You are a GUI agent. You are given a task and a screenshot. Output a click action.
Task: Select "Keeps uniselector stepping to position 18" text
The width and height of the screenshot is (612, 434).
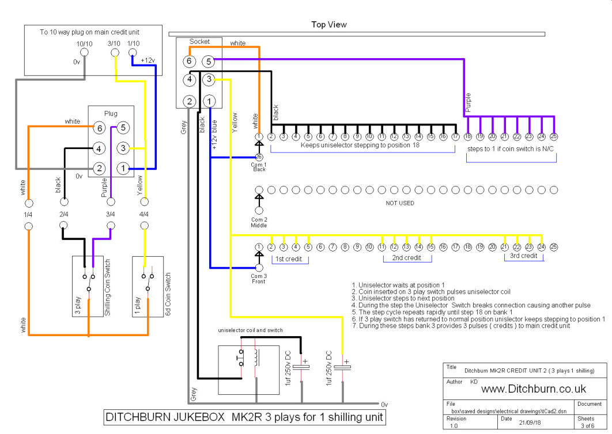click(360, 145)
